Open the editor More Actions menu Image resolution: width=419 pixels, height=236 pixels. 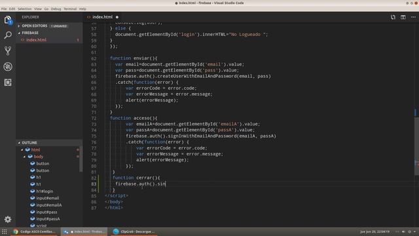click(x=413, y=17)
